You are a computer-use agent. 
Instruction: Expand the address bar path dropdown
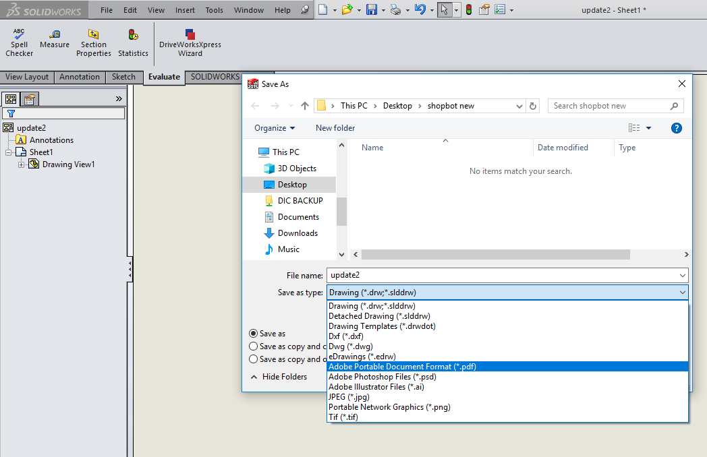coord(519,106)
